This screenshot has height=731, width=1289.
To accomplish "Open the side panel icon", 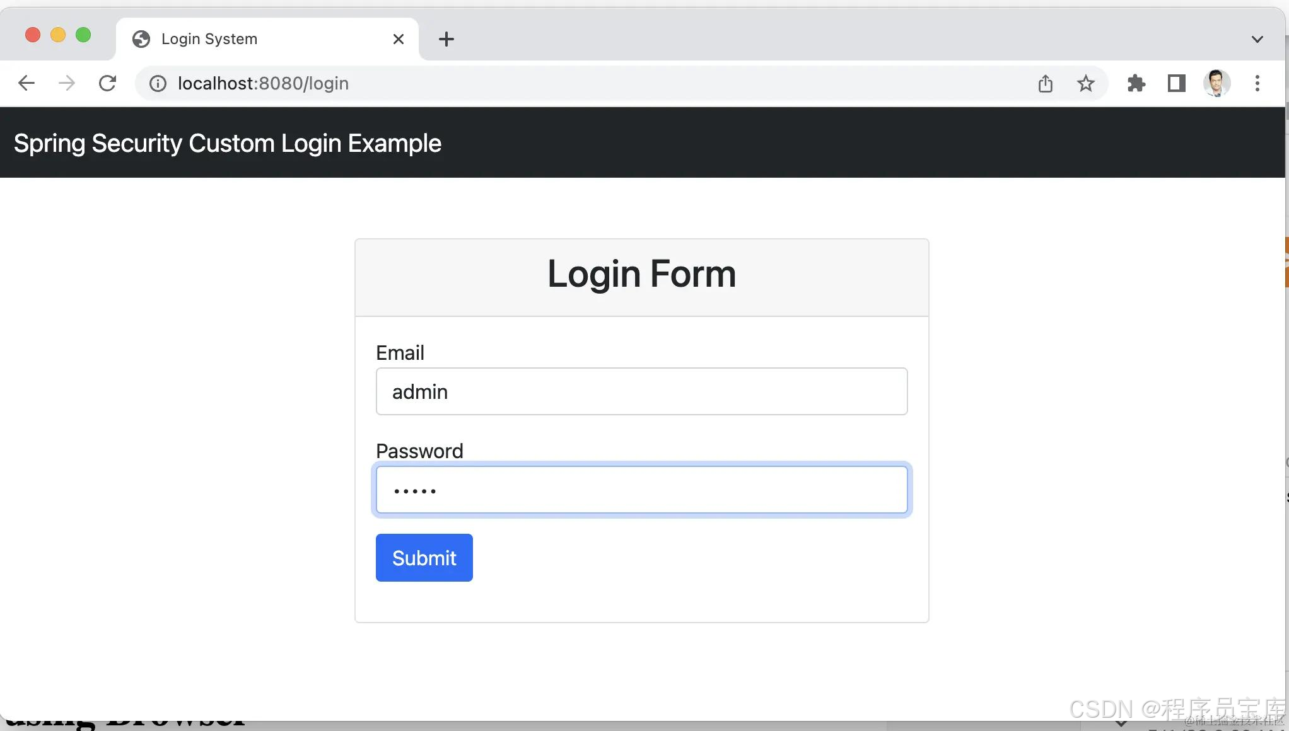I will (x=1176, y=83).
